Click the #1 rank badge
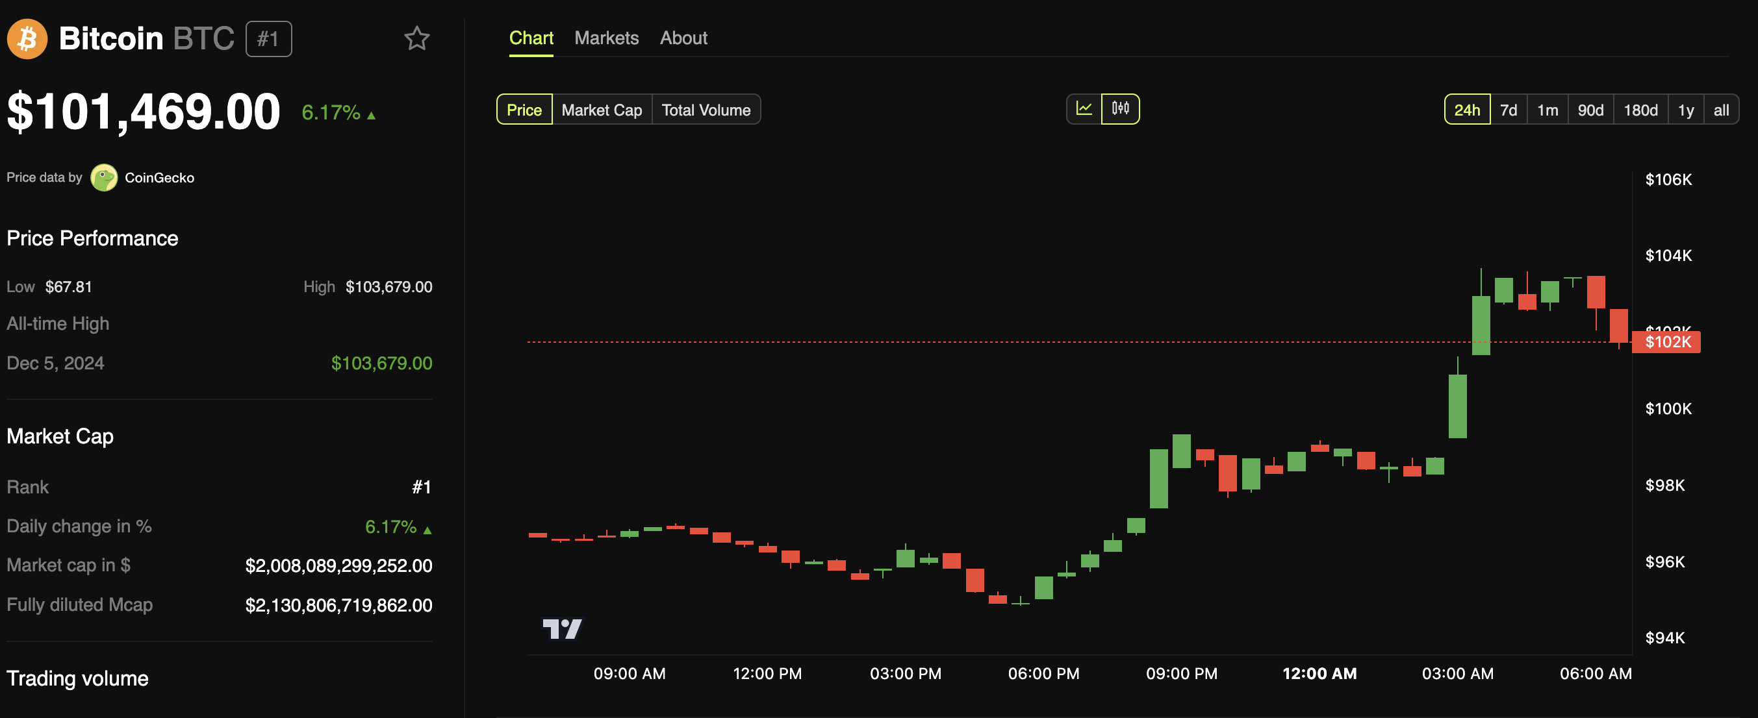This screenshot has width=1758, height=718. (x=268, y=39)
